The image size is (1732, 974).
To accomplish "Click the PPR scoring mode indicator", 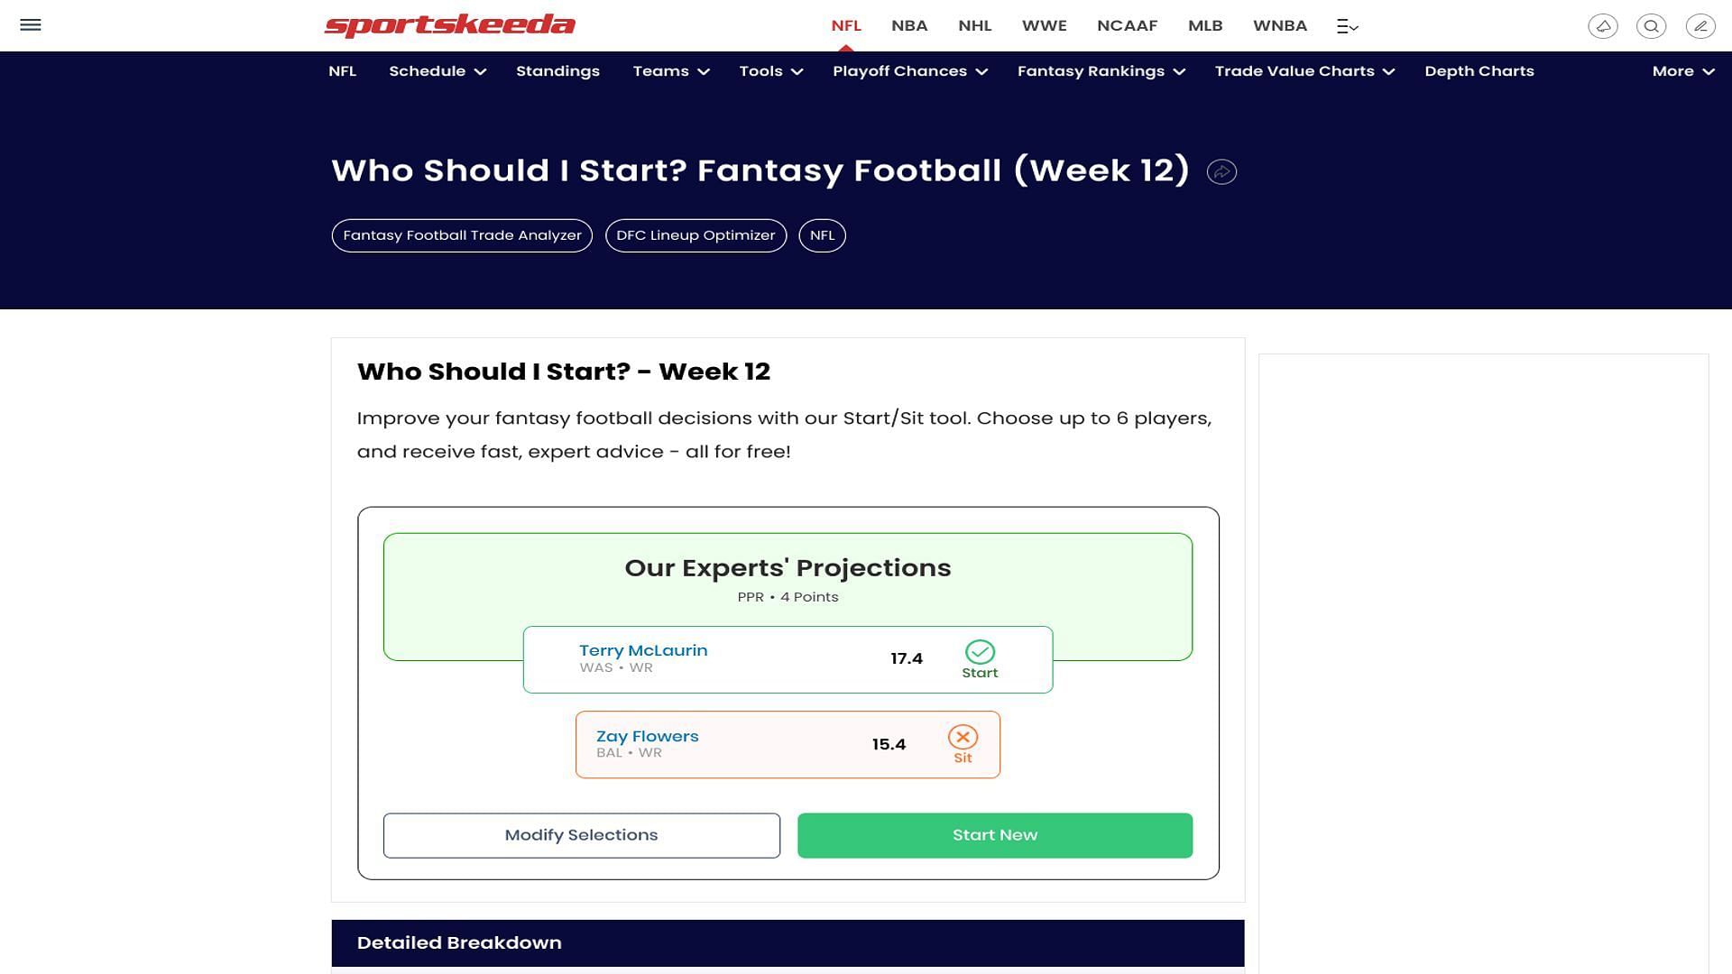I will (x=750, y=597).
